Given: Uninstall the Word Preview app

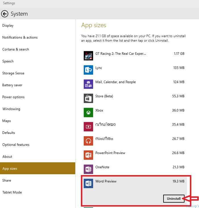Looking at the screenshot, I should 174,199.
